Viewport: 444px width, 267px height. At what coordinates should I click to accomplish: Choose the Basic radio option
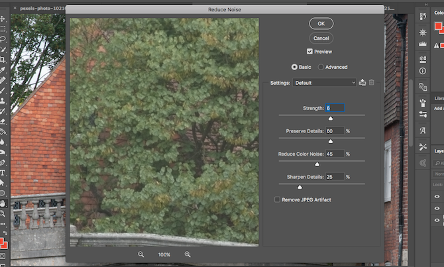tap(295, 67)
